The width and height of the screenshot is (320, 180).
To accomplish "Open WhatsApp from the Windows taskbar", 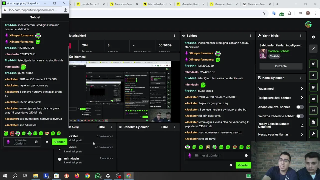I will click(98, 176).
